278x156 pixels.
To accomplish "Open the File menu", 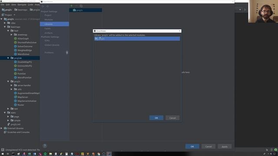I will [x=3, y=5].
